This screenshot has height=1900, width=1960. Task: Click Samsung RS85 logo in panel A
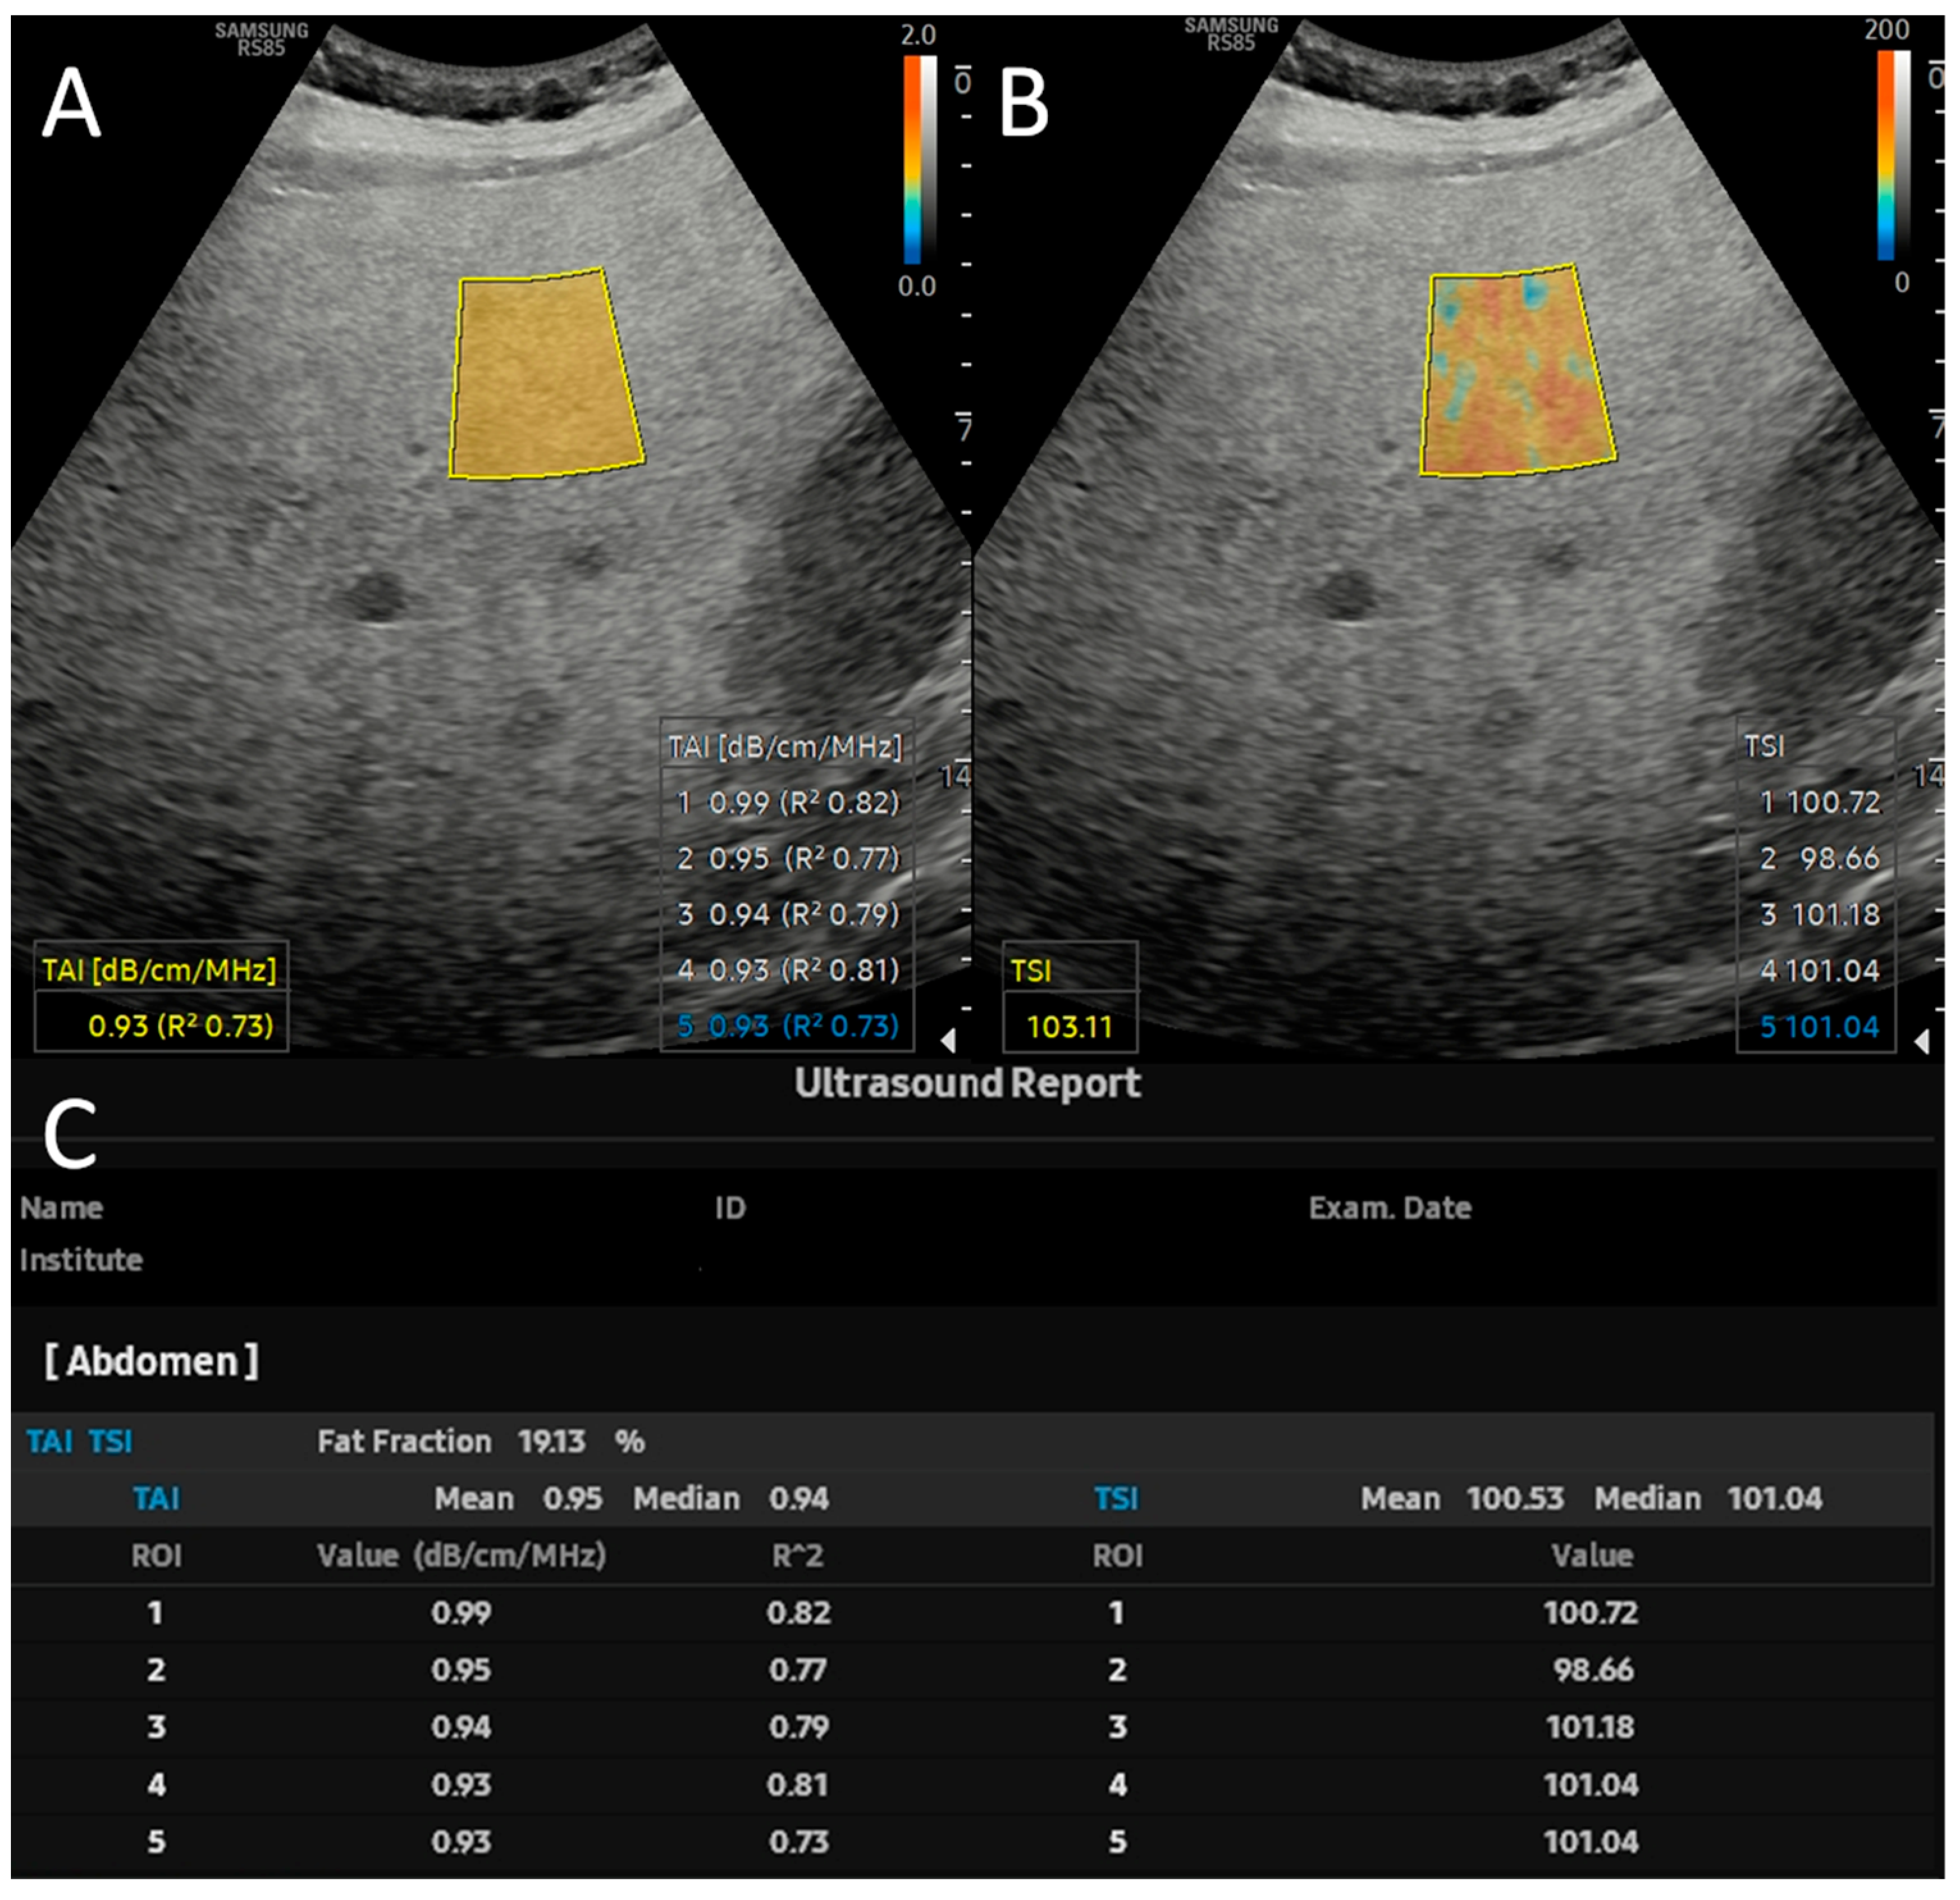coord(261,39)
